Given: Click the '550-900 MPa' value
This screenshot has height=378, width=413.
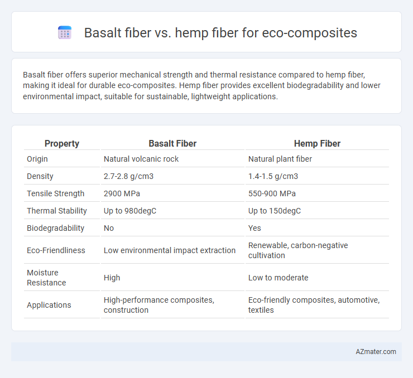Looking at the screenshot, I should coord(272,193).
